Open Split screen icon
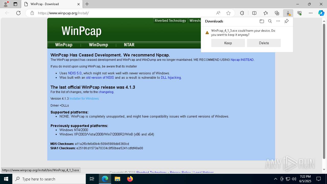This screenshot has height=184, width=327. [254, 13]
